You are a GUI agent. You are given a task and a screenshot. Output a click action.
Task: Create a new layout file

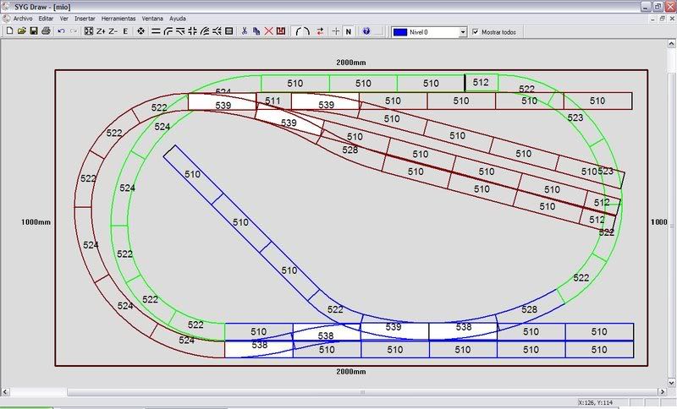tap(9, 31)
